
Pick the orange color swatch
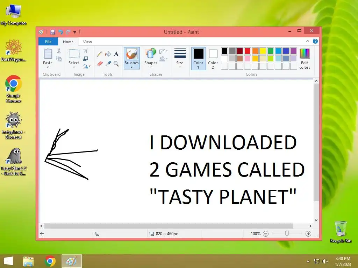pyautogui.click(x=255, y=51)
